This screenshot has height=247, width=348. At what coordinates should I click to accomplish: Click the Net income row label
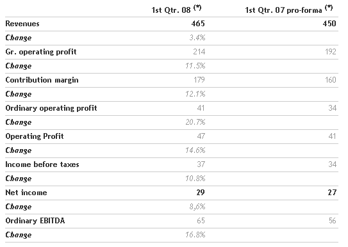pos(26,193)
